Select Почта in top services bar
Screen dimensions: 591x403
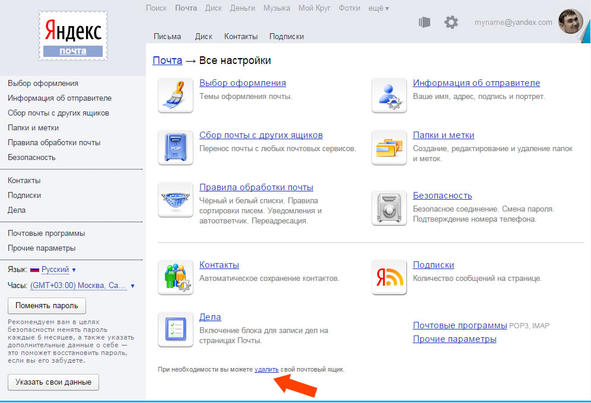[186, 8]
